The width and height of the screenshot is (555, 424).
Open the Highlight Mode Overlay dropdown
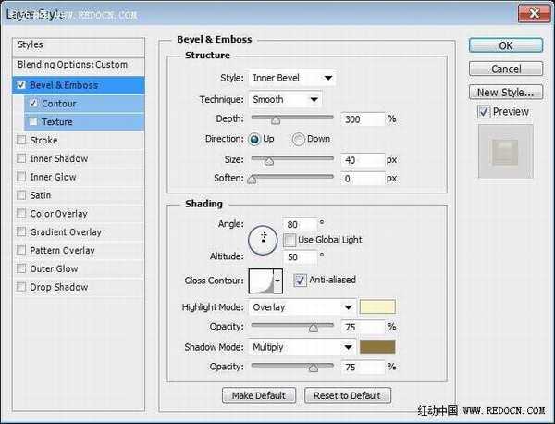pos(302,307)
